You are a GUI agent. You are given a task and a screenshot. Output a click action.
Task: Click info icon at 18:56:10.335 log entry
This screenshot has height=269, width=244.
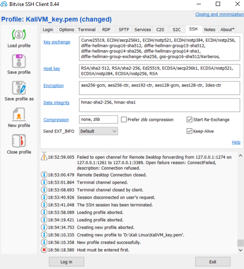[44, 235]
